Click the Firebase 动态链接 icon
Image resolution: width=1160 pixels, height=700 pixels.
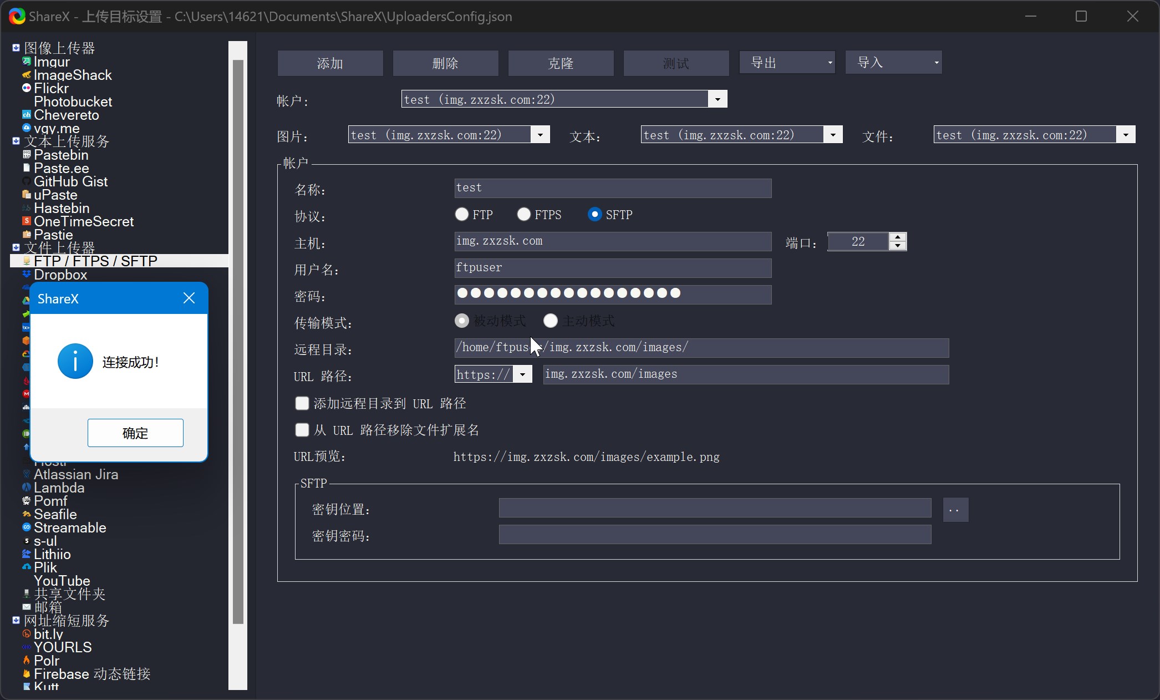[x=26, y=673]
